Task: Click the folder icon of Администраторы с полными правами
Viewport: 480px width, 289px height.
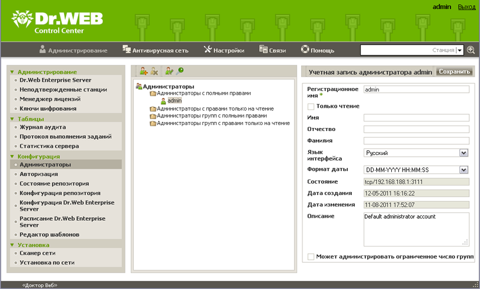Action: (153, 93)
